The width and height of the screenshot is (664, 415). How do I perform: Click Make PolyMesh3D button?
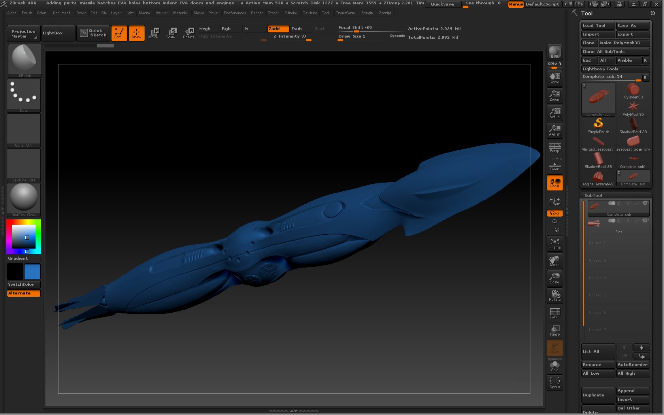[x=624, y=43]
